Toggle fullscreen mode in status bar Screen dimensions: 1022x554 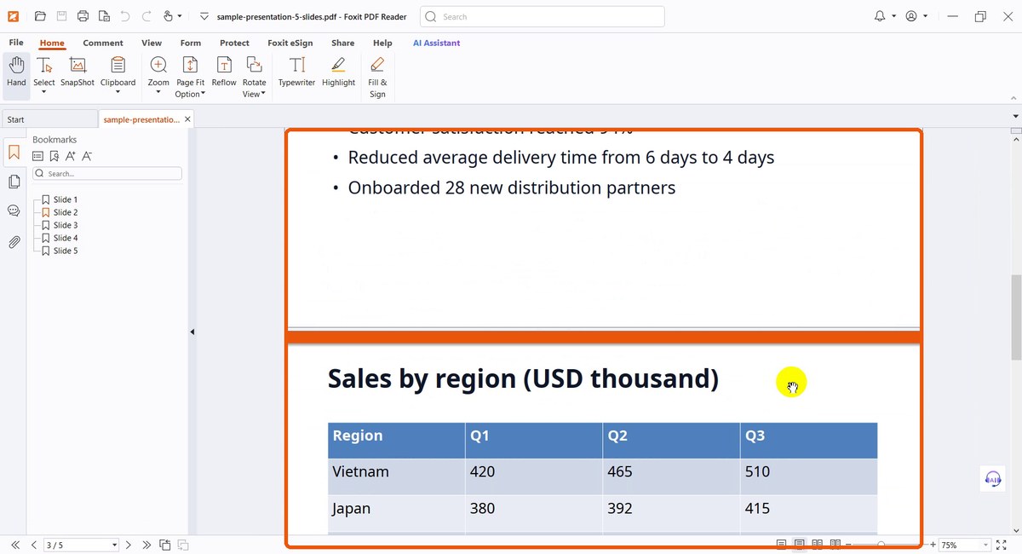(x=1002, y=545)
